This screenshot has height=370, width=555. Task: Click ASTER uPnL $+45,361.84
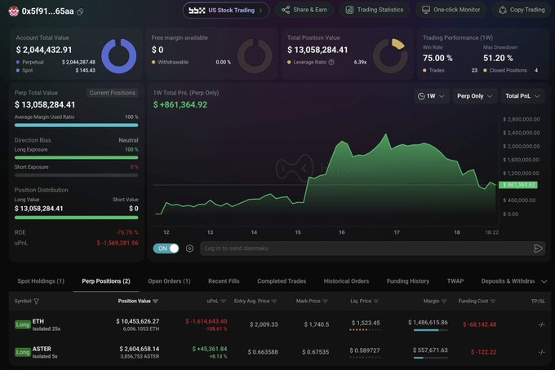coord(210,349)
